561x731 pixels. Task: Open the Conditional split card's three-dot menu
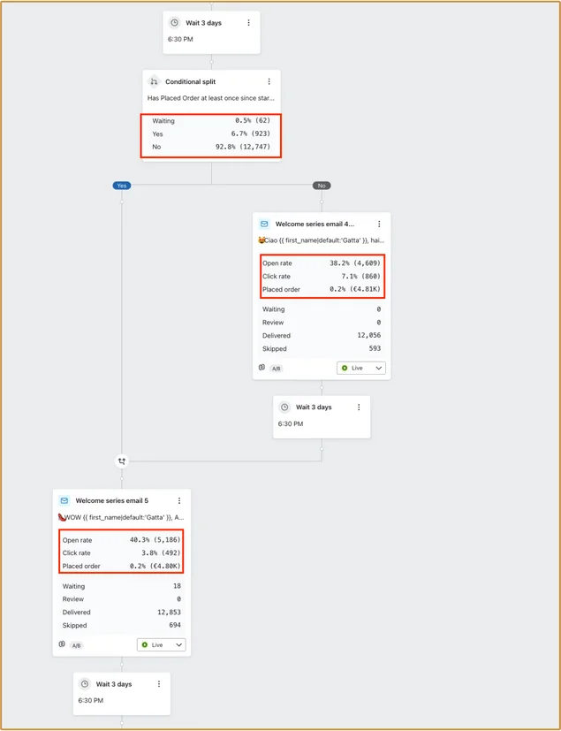point(269,81)
